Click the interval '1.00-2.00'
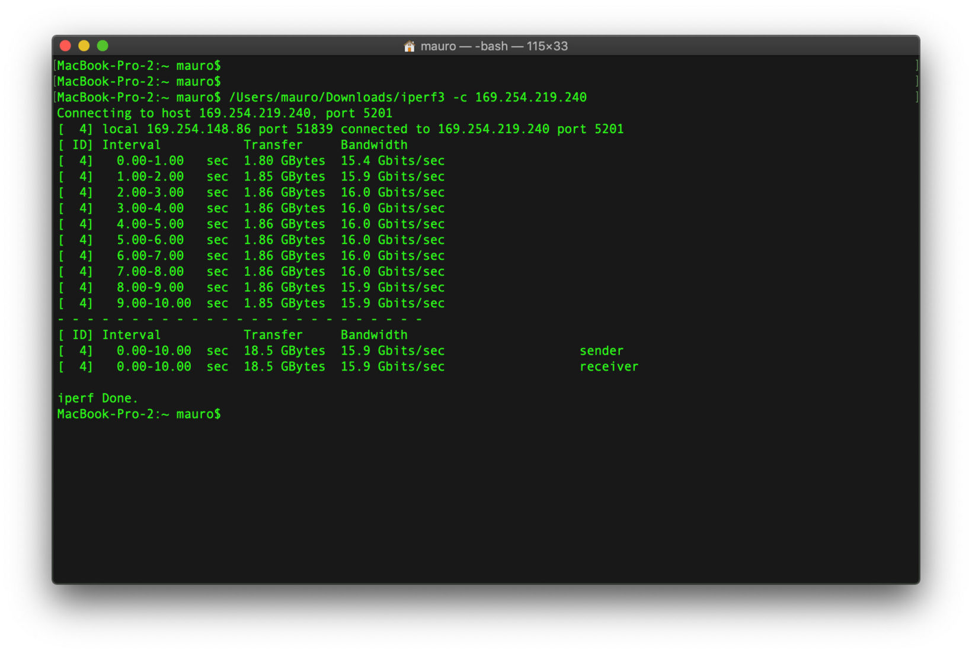 150,176
